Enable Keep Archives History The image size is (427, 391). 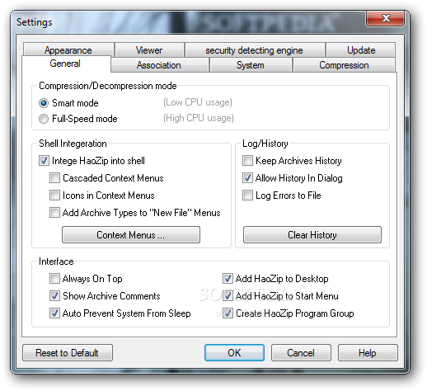247,161
